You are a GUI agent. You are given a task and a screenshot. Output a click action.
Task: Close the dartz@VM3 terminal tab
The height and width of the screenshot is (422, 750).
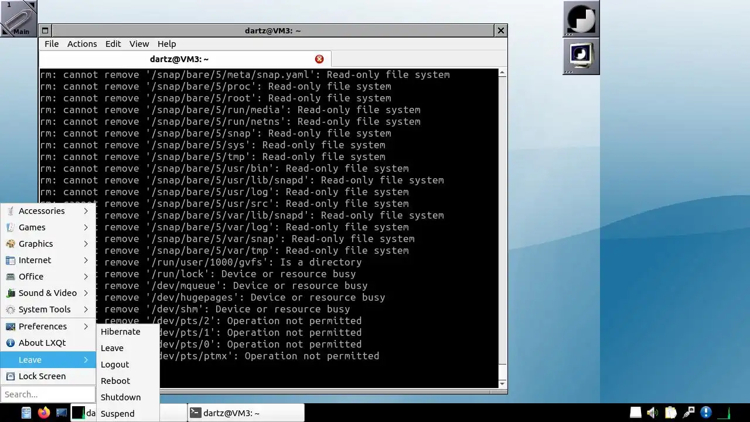pyautogui.click(x=319, y=59)
